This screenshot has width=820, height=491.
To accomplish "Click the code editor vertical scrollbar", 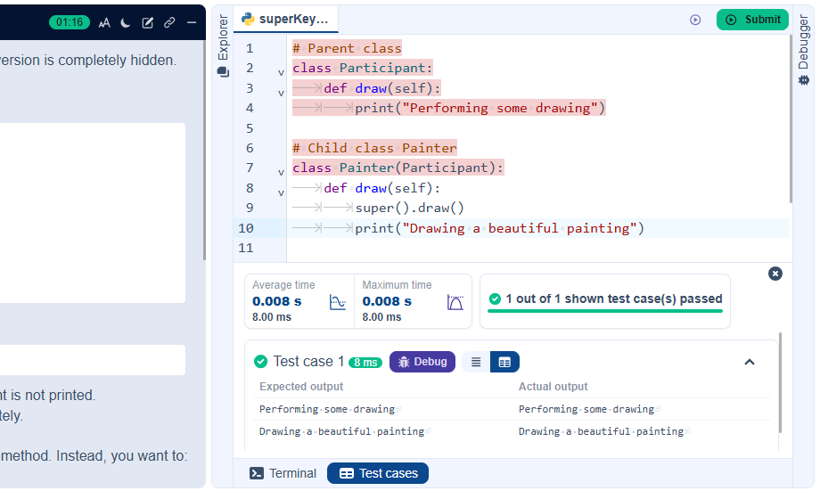I will (x=791, y=119).
